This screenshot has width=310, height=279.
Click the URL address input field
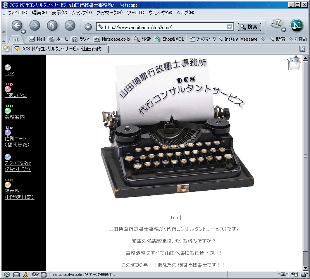[x=165, y=27]
